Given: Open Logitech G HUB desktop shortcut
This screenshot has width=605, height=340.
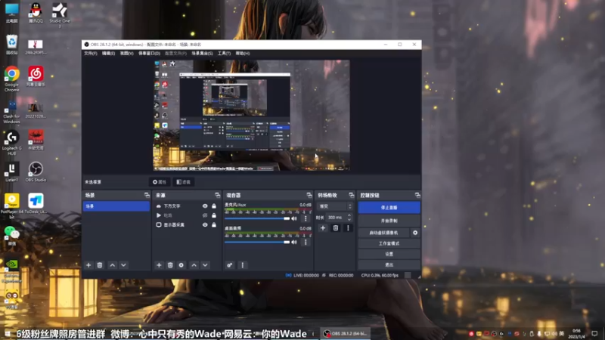Looking at the screenshot, I should point(11,143).
